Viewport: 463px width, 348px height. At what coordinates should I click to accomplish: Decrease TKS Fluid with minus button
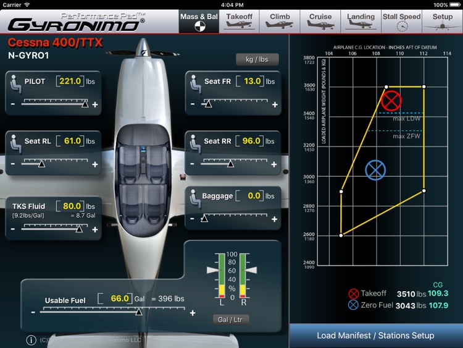tap(13, 229)
